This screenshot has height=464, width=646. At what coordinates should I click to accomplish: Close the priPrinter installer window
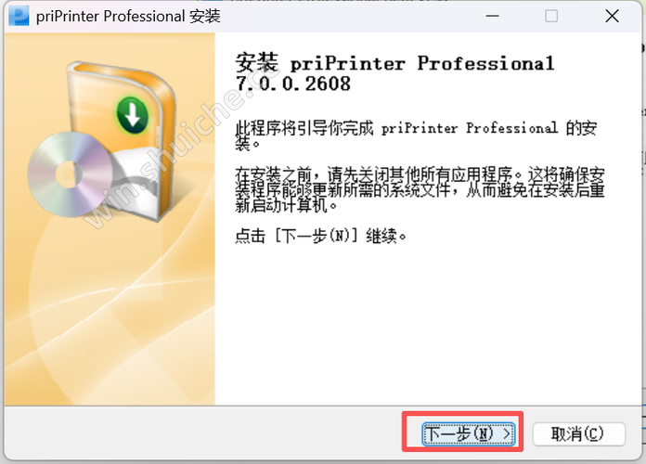[613, 16]
